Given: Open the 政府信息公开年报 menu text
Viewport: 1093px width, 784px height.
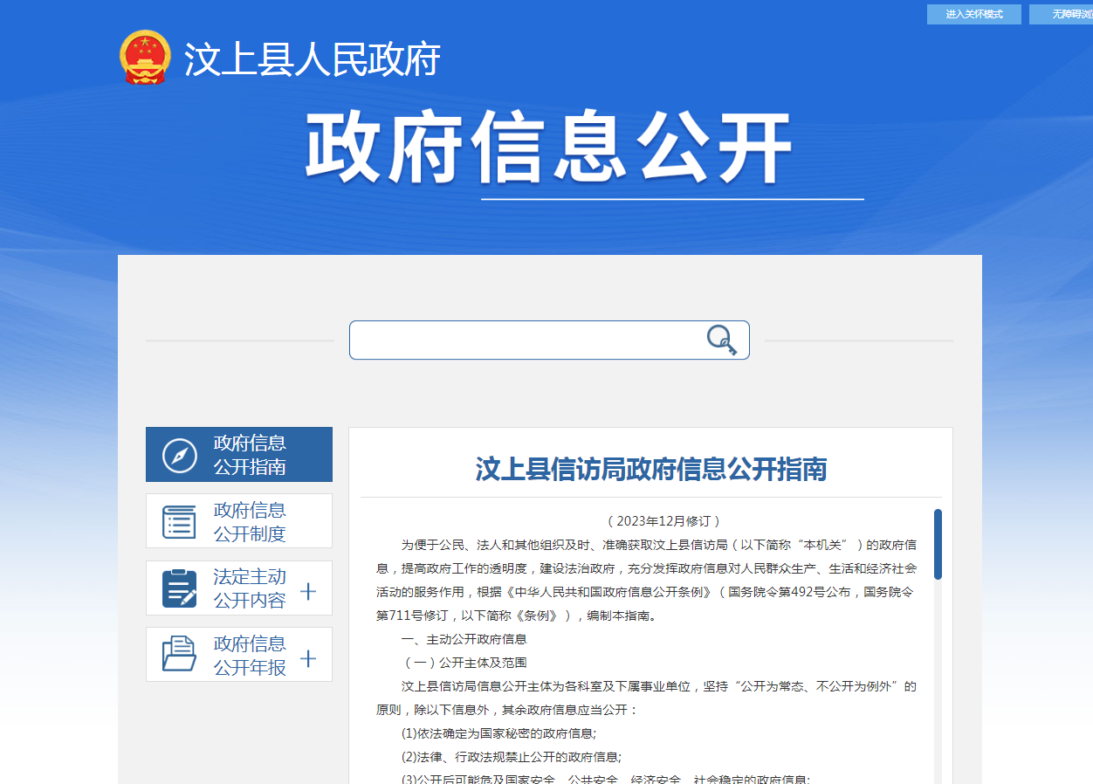Looking at the screenshot, I should [x=250, y=655].
